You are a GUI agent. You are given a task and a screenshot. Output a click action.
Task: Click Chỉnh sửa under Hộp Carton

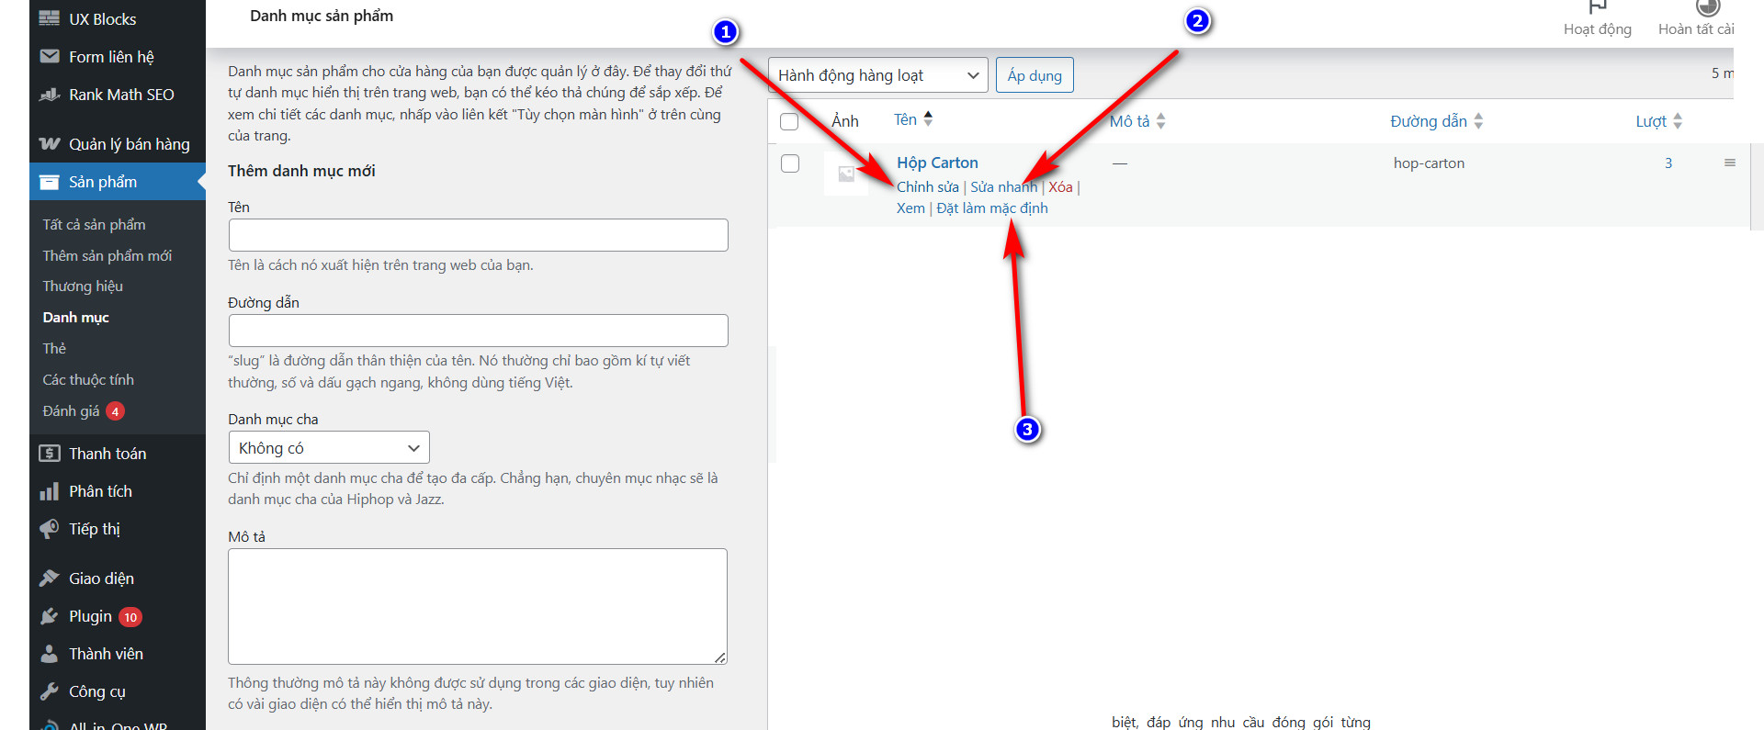[x=928, y=187]
